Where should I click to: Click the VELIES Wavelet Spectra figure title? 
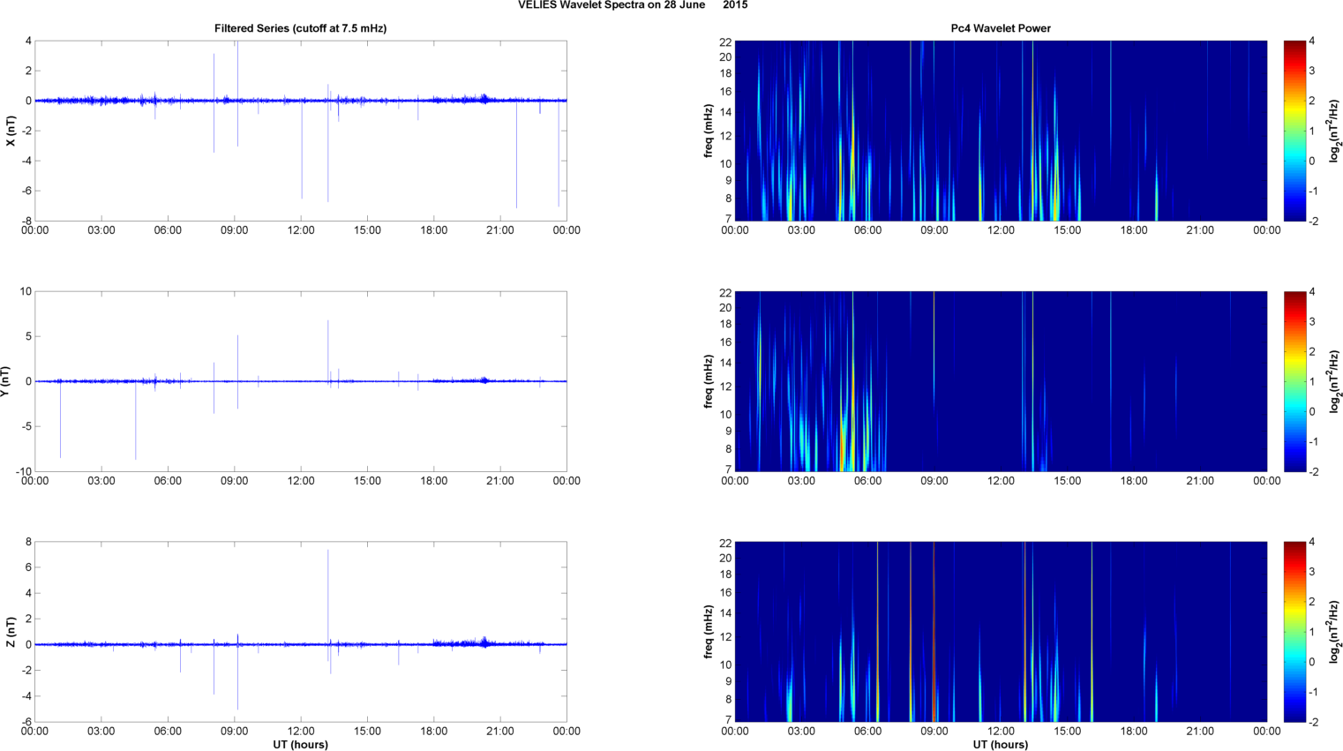[632, 5]
